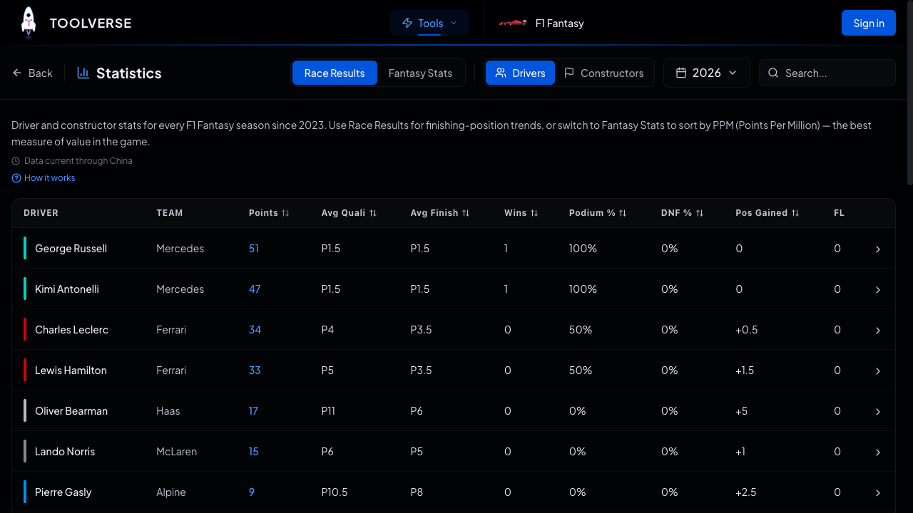This screenshot has height=513, width=913.
Task: Select the Constructors toggle
Action: (x=603, y=73)
